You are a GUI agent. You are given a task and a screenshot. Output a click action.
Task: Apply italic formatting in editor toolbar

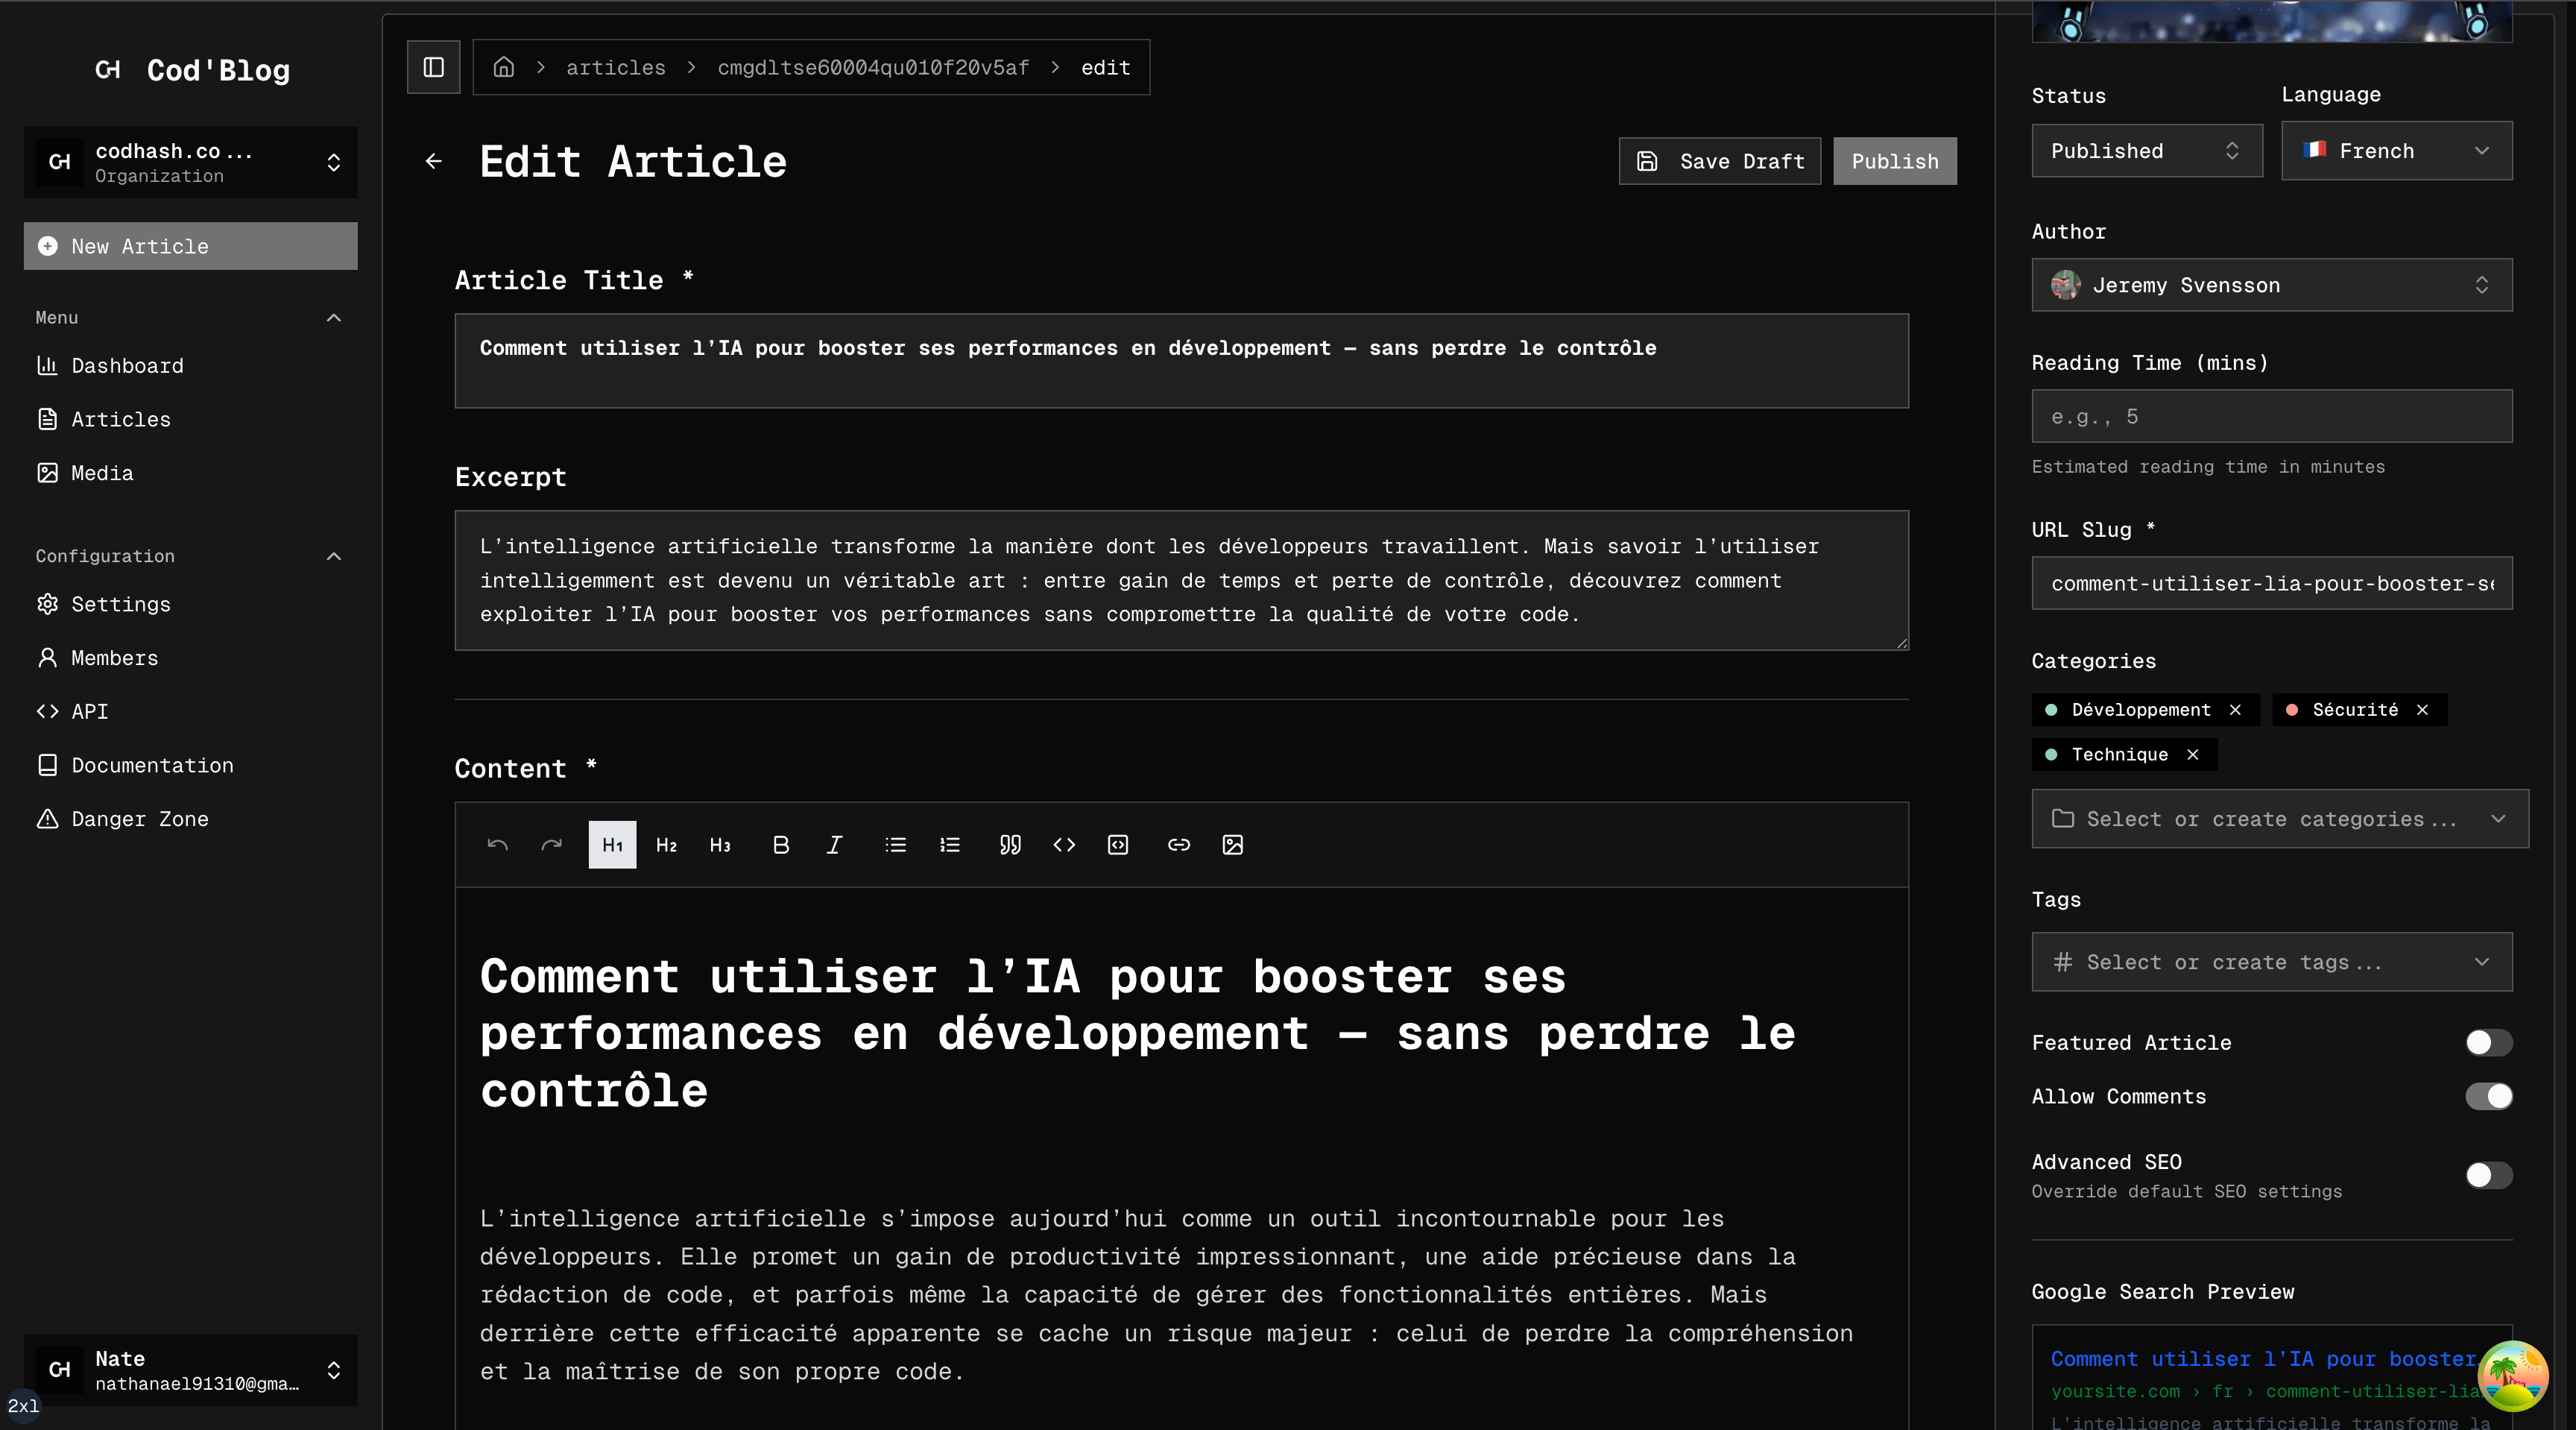[x=834, y=845]
